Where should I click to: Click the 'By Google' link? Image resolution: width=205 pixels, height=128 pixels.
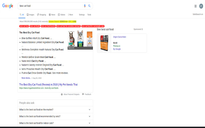pyautogui.click(x=117, y=49)
